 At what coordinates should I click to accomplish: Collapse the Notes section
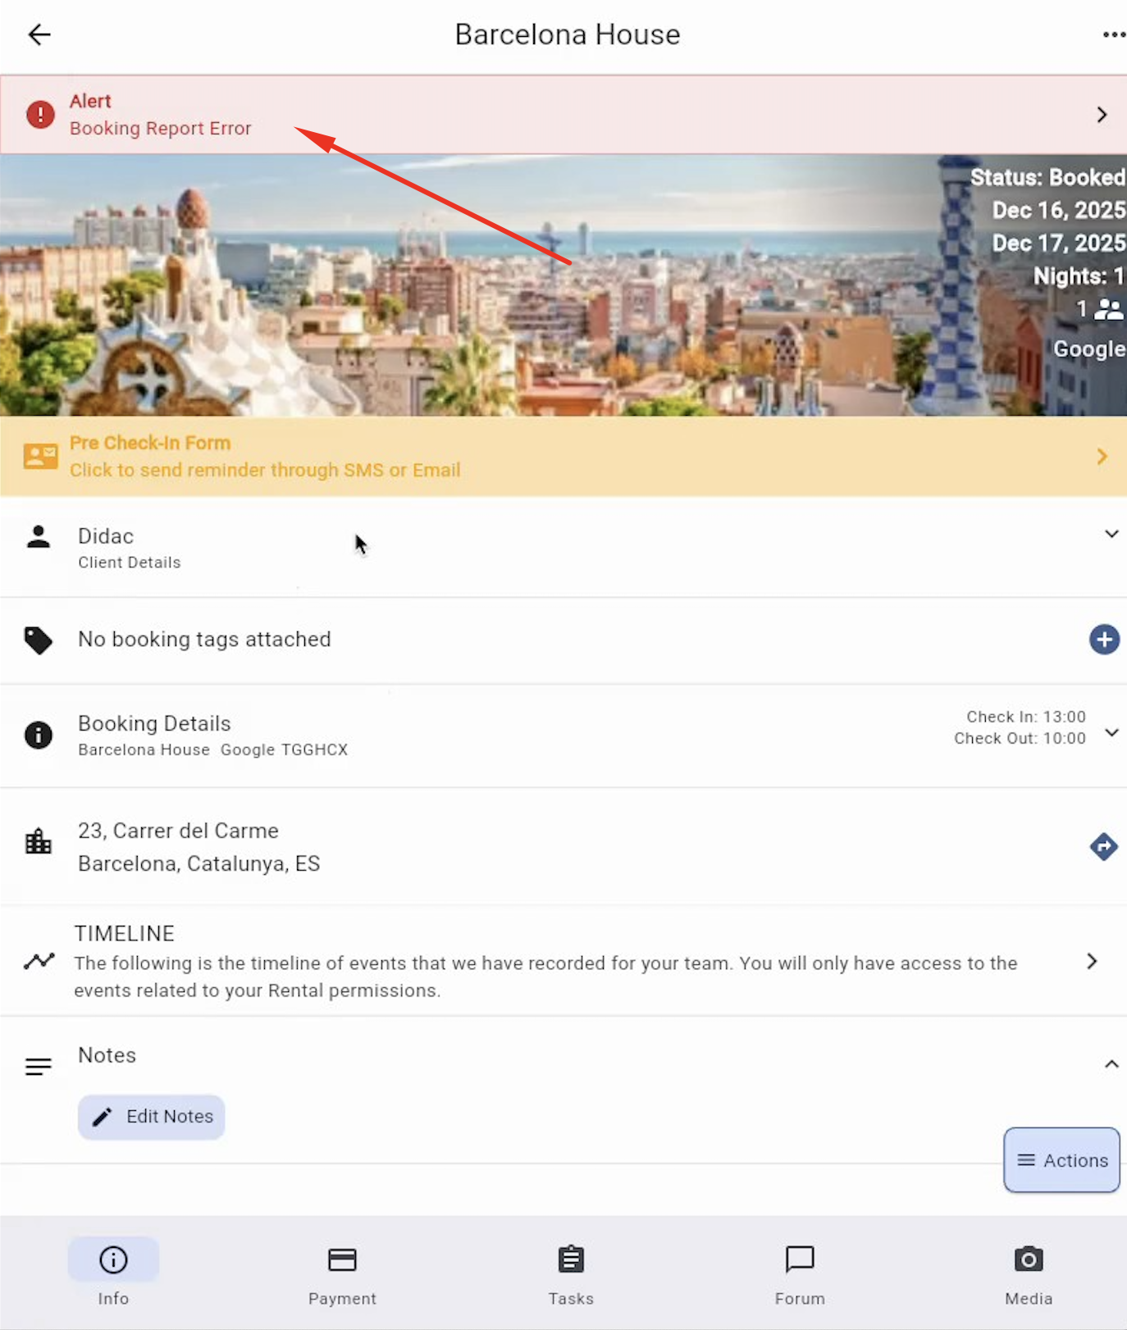coord(1111,1064)
